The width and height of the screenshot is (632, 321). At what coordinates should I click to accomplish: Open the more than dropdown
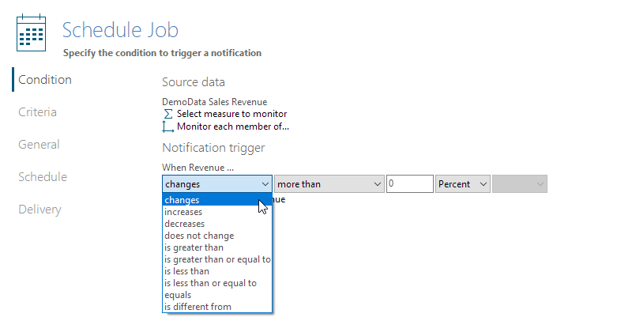coord(329,184)
